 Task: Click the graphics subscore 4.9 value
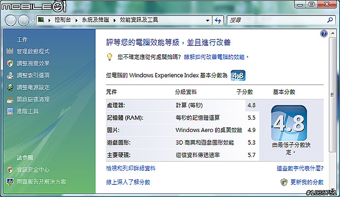click(251, 130)
